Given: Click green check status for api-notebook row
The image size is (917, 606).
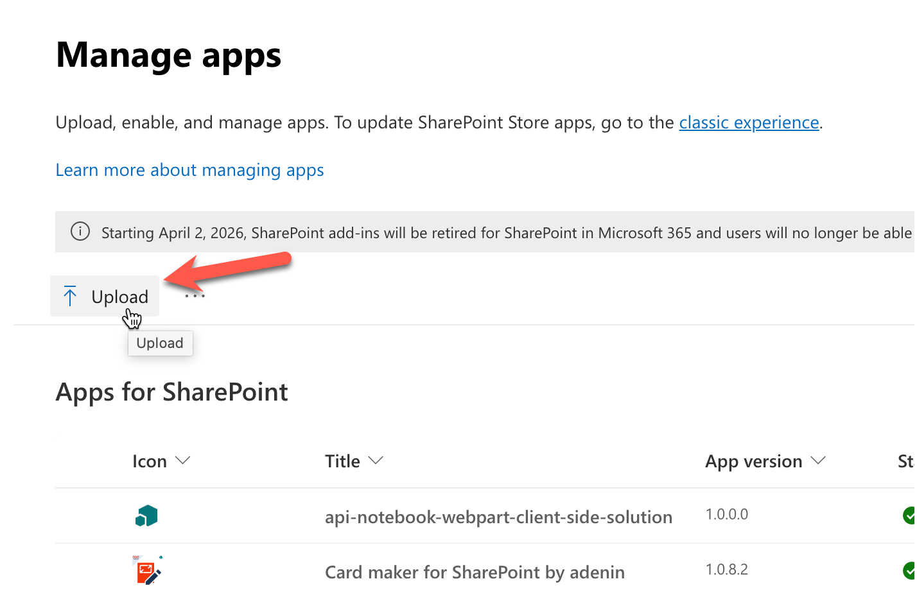Looking at the screenshot, I should [909, 515].
